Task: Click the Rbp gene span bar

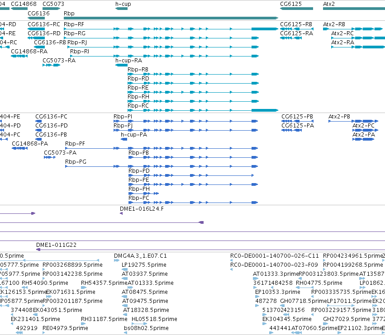Action: (171, 18)
